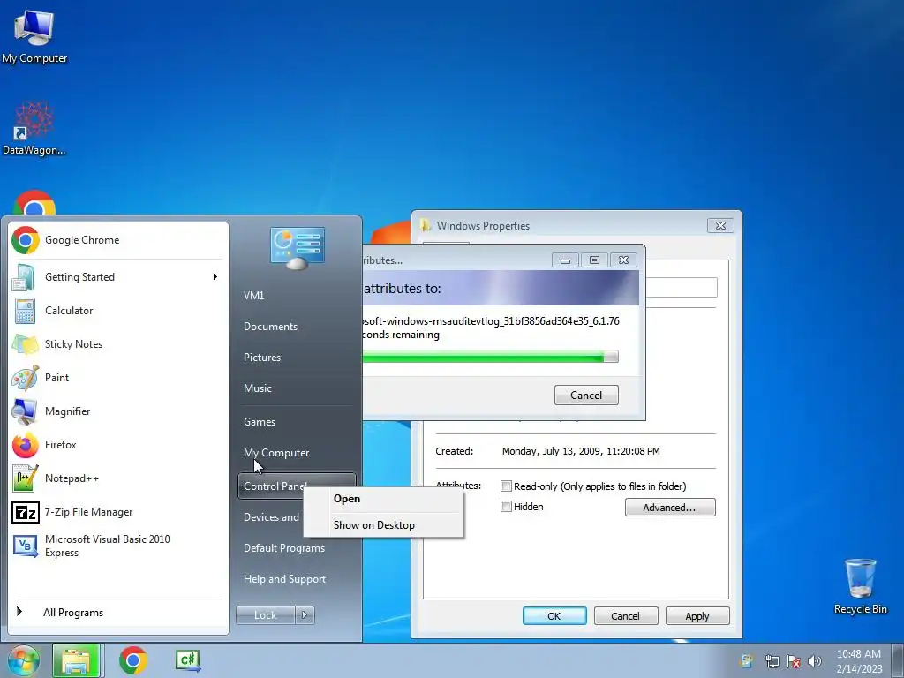The height and width of the screenshot is (678, 904).
Task: Cancel the applying attributes progress dialog
Action: point(586,395)
